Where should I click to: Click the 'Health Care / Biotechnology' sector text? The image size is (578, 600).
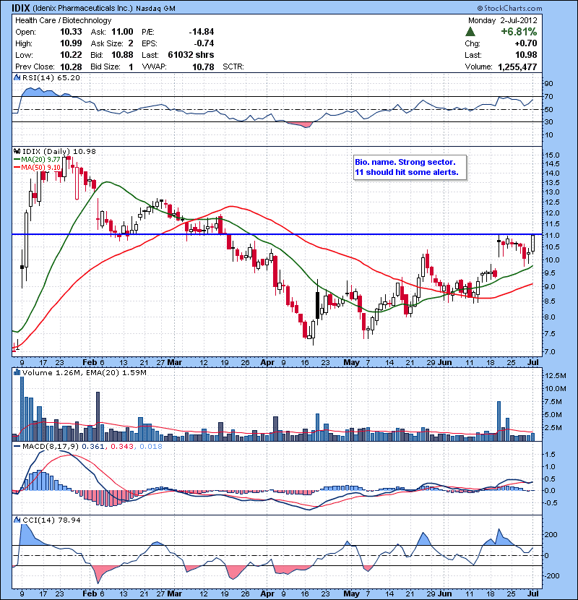click(63, 20)
